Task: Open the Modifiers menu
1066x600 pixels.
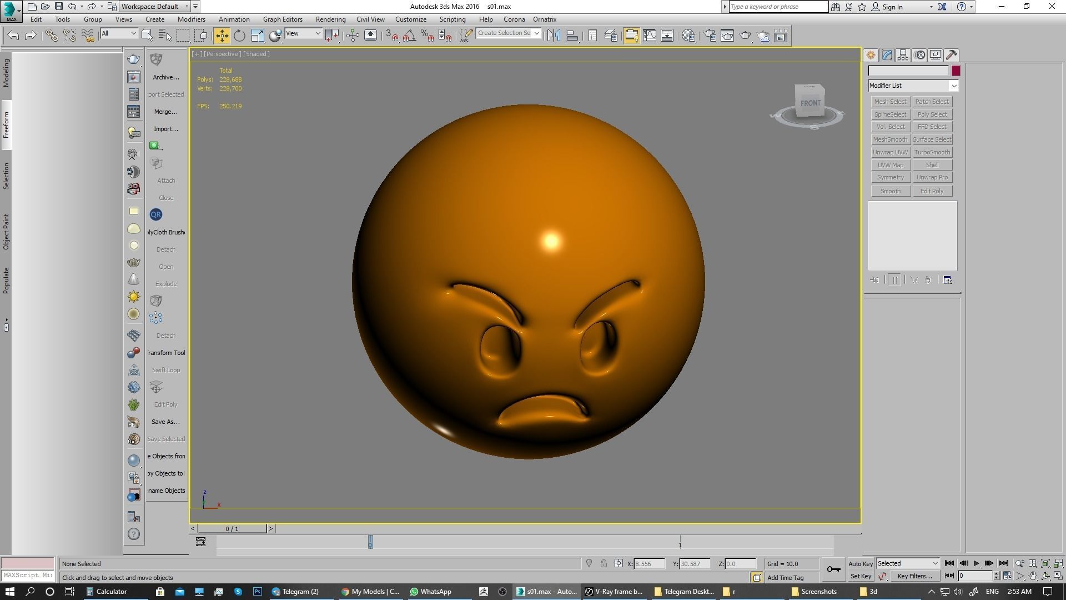Action: click(192, 19)
